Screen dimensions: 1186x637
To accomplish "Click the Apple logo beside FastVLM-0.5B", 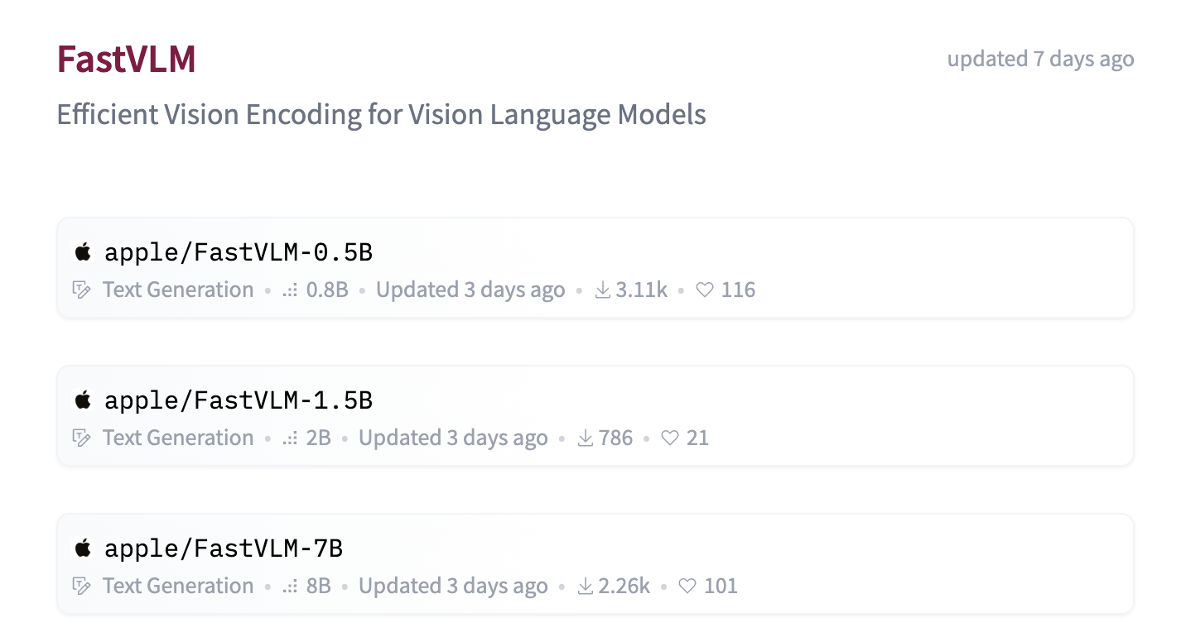I will pyautogui.click(x=82, y=251).
